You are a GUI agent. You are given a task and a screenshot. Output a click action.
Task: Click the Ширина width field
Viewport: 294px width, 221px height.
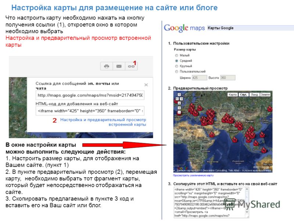[199, 78]
